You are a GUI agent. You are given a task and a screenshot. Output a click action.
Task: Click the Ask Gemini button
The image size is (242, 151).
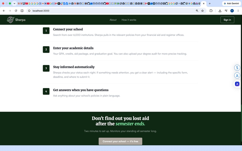point(231,3)
